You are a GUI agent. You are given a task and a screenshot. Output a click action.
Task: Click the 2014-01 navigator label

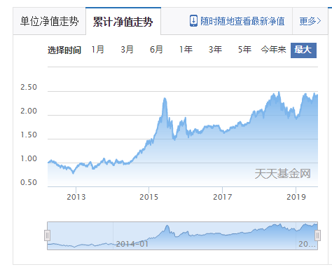(x=132, y=244)
